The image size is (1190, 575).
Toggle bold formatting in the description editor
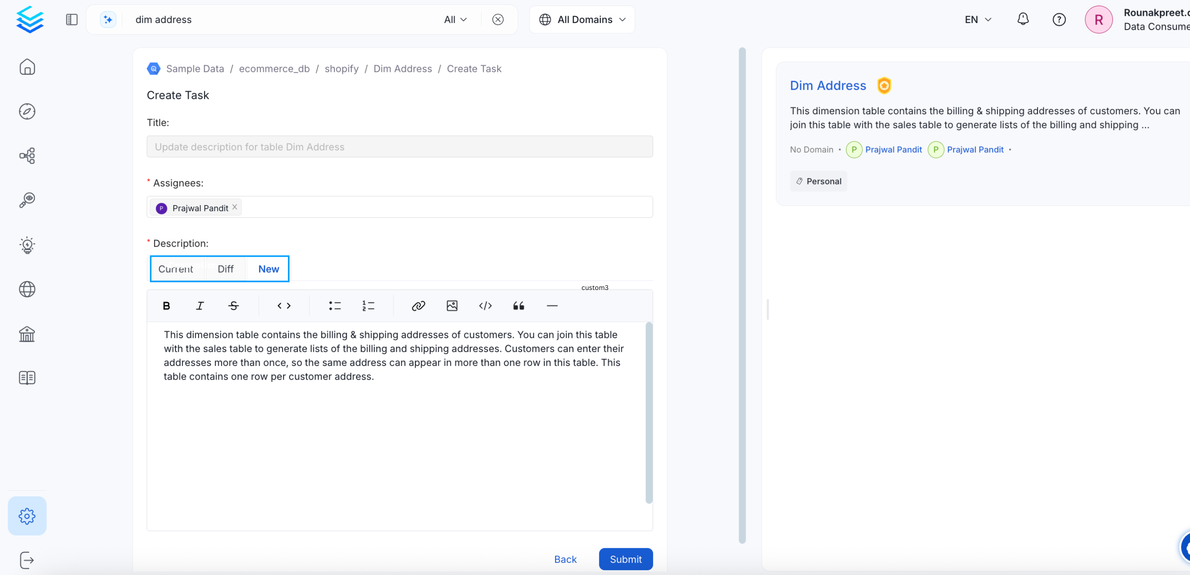tap(166, 306)
